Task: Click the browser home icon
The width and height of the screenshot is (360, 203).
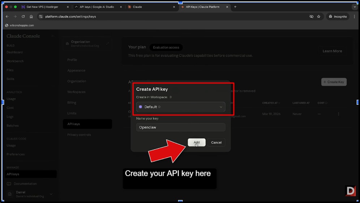Action: pos(31,17)
